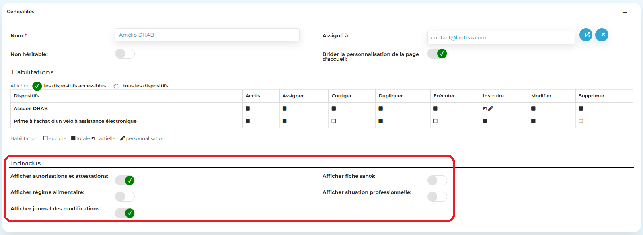This screenshot has height=235, width=643.
Task: Disable Afficher journal des modifications
Action: (125, 213)
